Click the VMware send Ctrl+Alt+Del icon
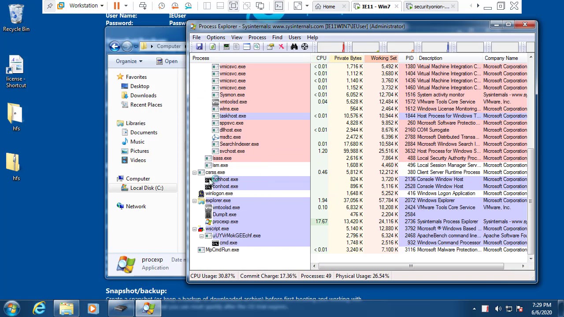This screenshot has width=564, height=317. (x=142, y=6)
